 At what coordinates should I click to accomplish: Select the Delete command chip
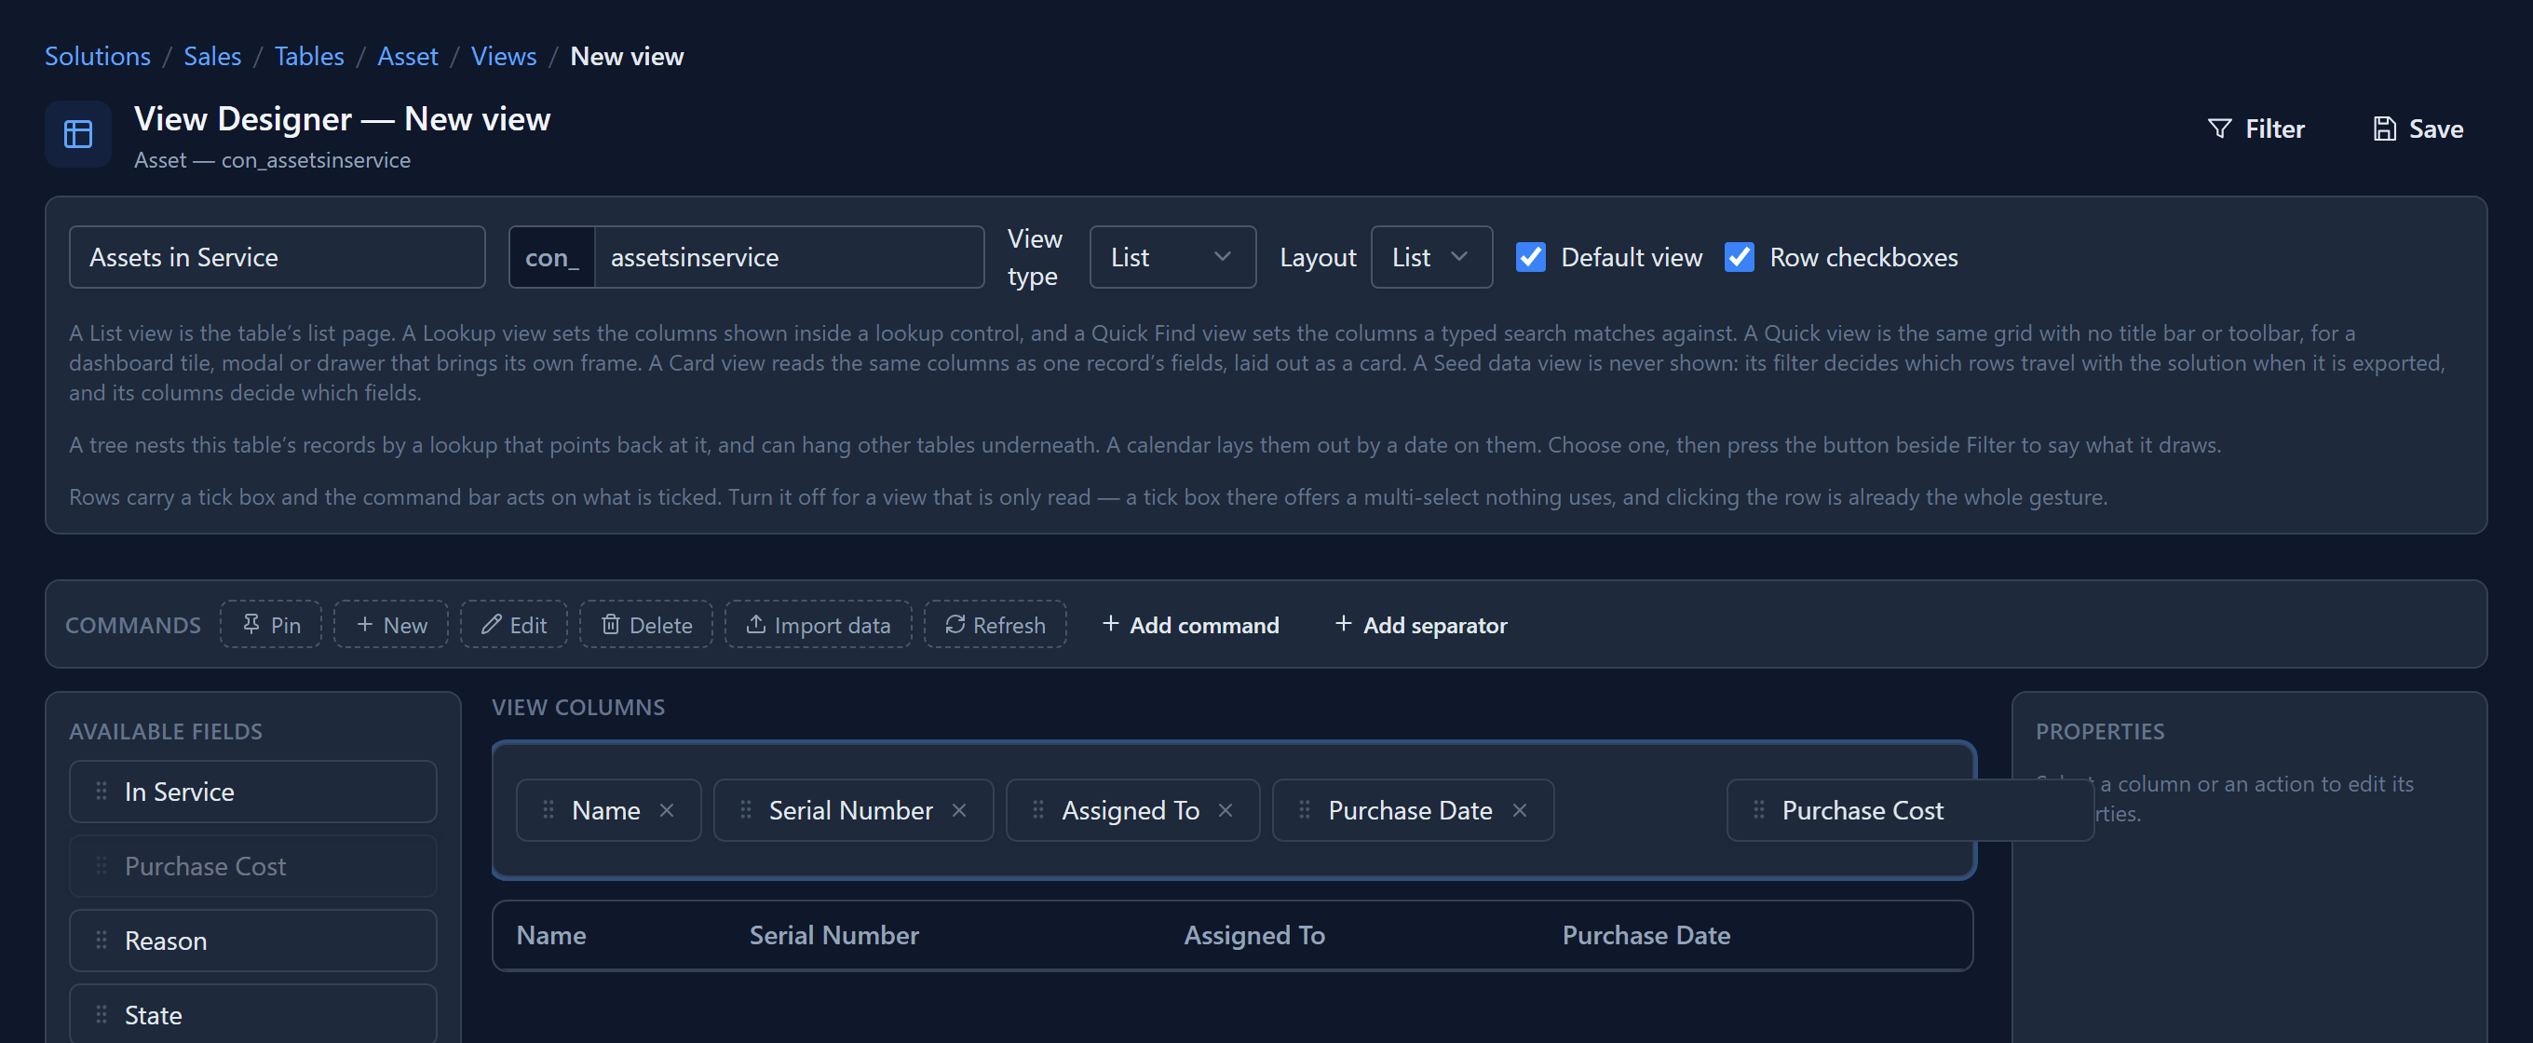click(x=646, y=624)
